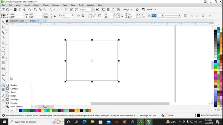Open the Snap To dropdown
This screenshot has height=125, width=223.
click(132, 10)
